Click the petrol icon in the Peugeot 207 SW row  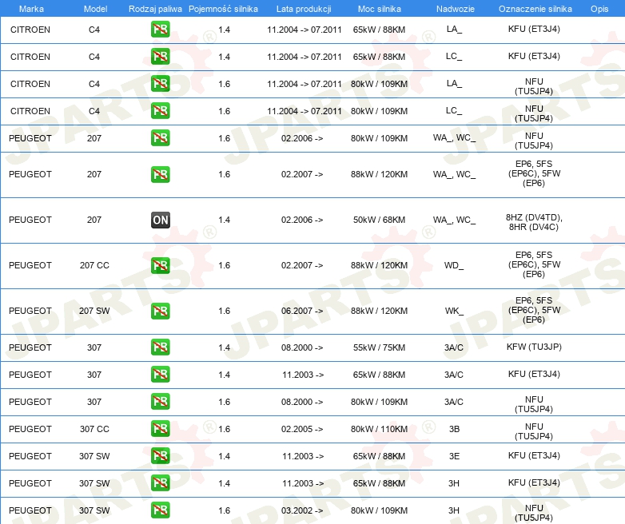160,311
